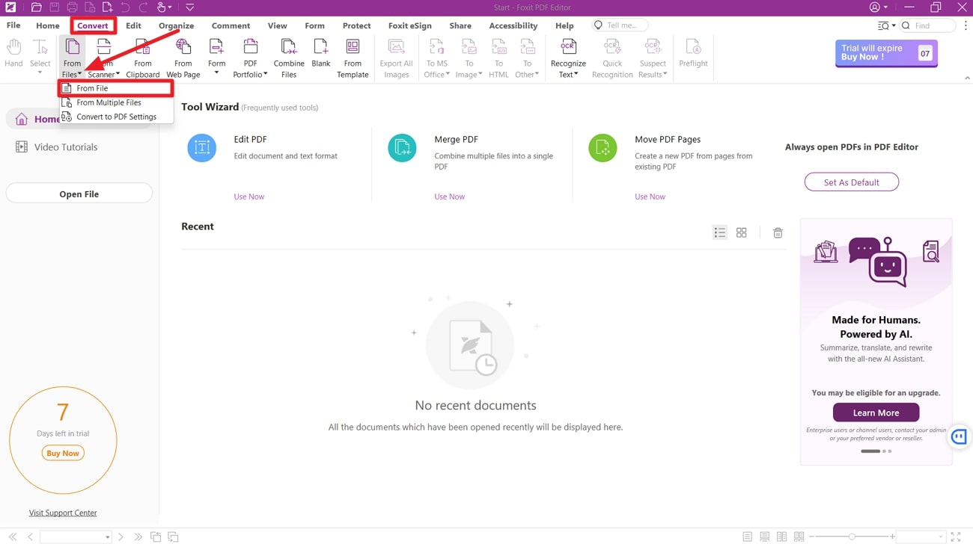Image resolution: width=973 pixels, height=544 pixels.
Task: Click the orange Buy Now button
Action: pos(63,453)
